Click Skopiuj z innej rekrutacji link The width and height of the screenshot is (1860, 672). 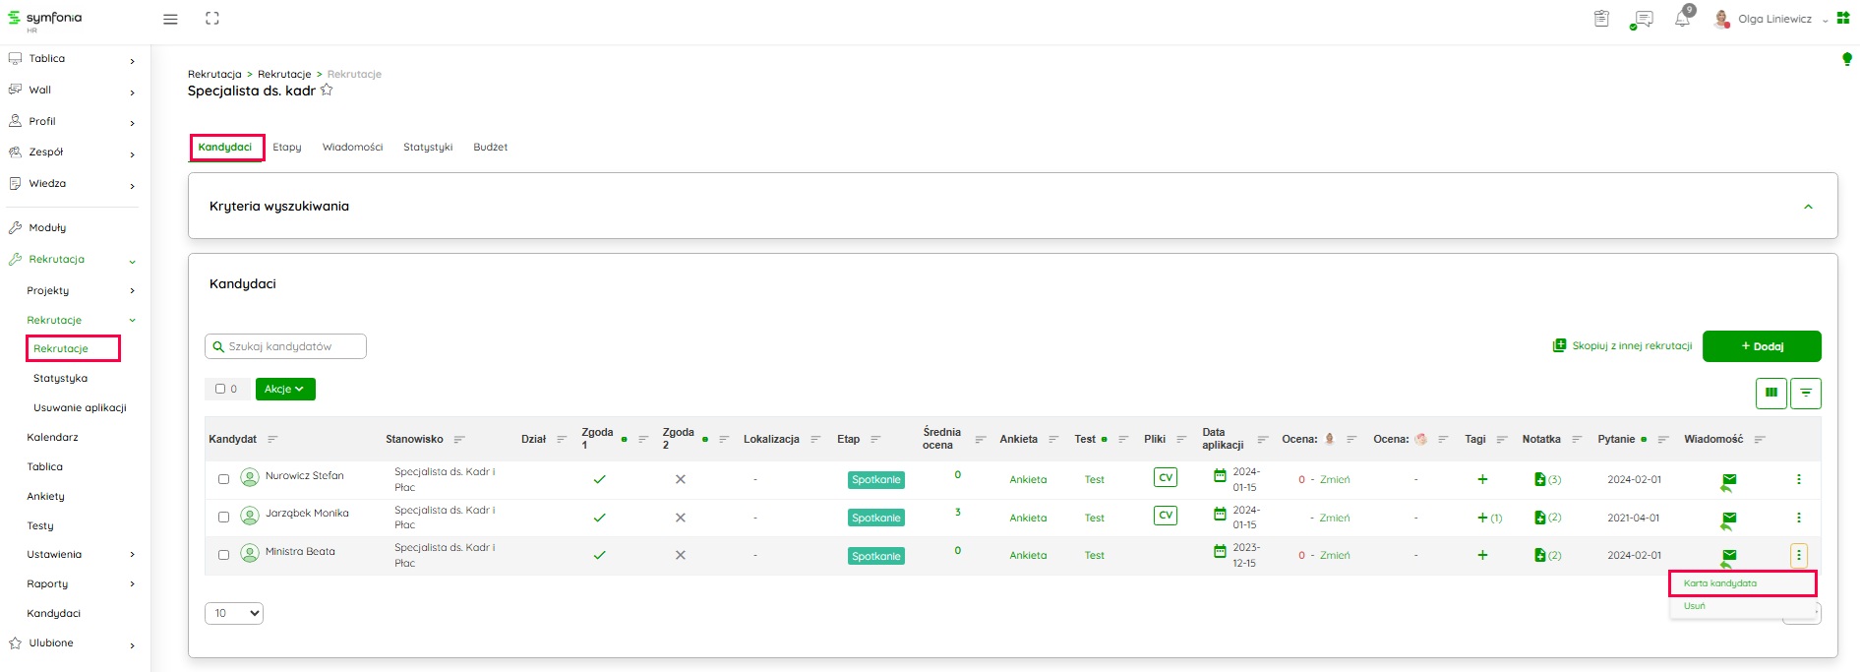tap(1623, 346)
